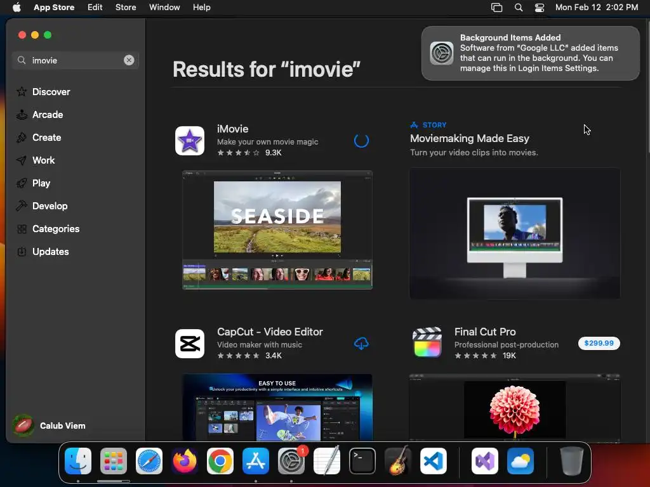650x487 pixels.
Task: View the Final Cut Pro flower screenshot
Action: click(x=514, y=408)
